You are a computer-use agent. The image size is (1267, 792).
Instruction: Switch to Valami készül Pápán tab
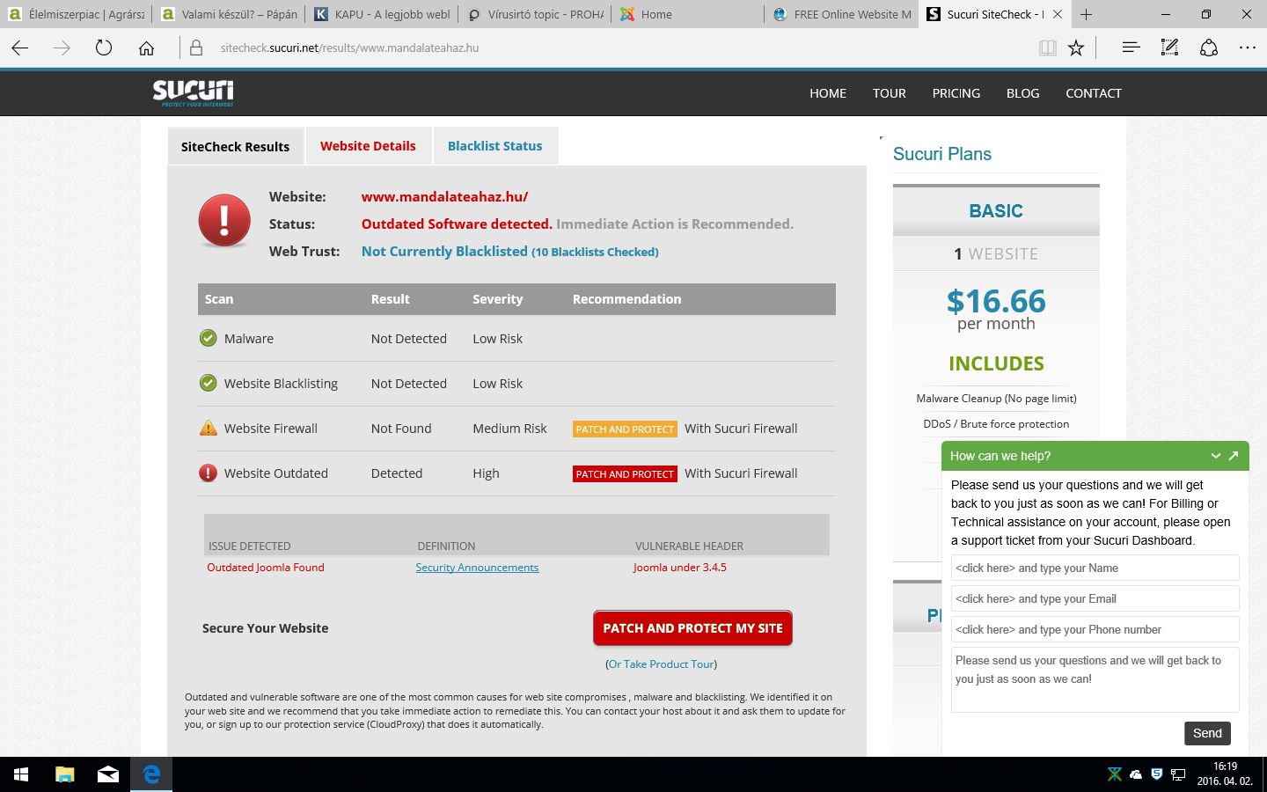[x=228, y=14]
